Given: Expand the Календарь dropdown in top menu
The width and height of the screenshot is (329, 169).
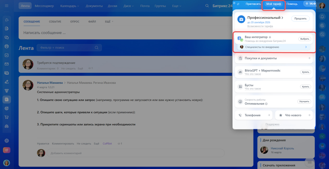Looking at the screenshot, I should click(70, 6).
